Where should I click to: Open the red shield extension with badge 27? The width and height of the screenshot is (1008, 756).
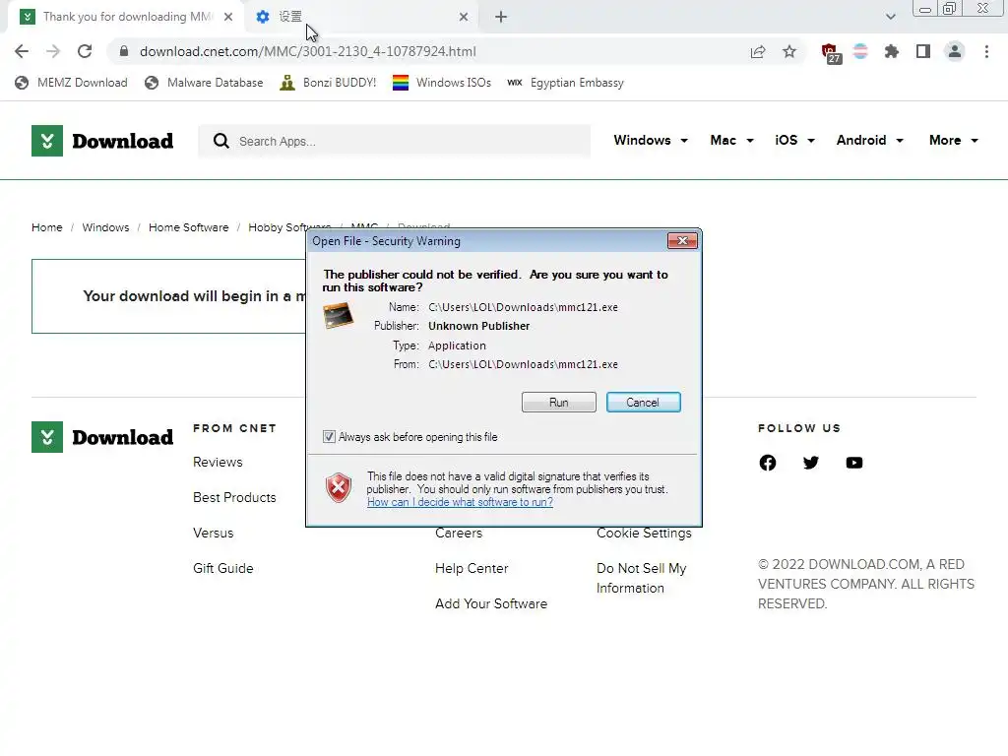(831, 53)
